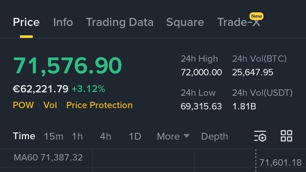Click the Vol tag link
This screenshot has width=306, height=172.
[x=50, y=105]
